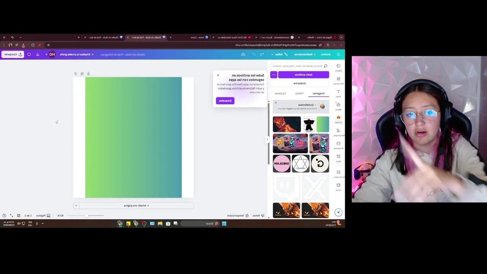
Task: Show hidden system tray icons chevron
Action: click(x=43, y=223)
